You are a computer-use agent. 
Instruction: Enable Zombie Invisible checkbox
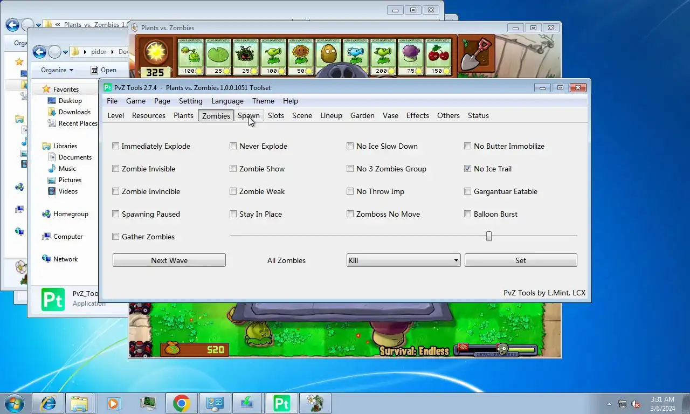tap(115, 169)
